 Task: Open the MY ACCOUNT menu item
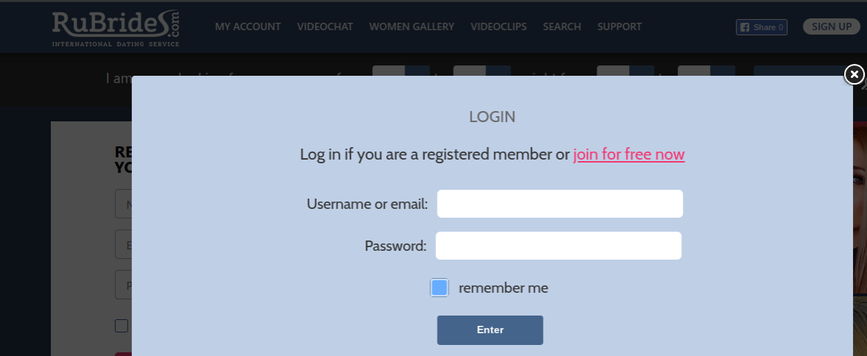pos(248,26)
